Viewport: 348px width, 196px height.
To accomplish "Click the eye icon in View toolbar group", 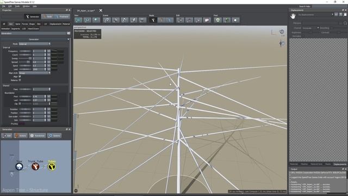I will [87, 20].
